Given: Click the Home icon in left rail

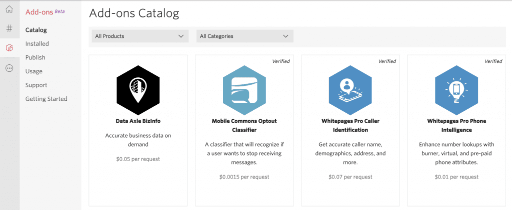Looking at the screenshot, I should point(9,9).
